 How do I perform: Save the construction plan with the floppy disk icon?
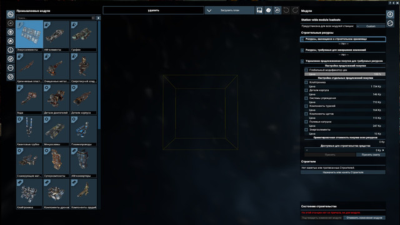(x=259, y=10)
